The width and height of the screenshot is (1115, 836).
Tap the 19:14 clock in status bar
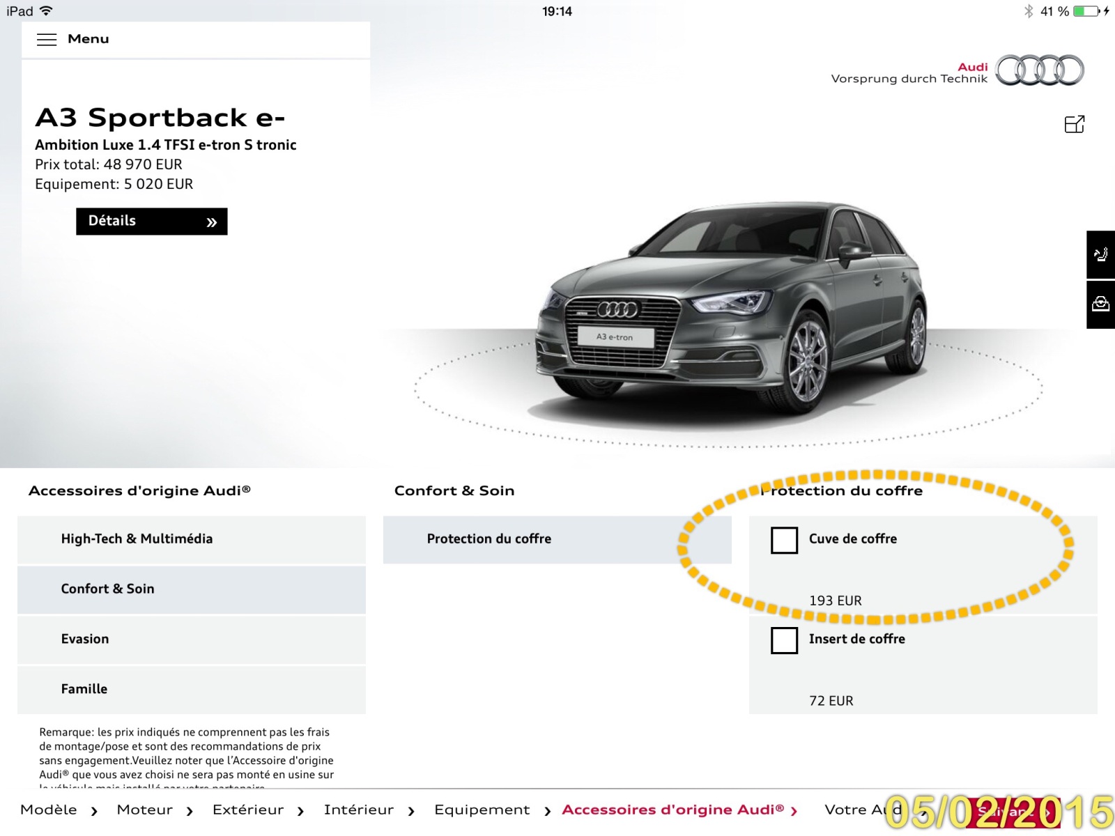tap(557, 11)
